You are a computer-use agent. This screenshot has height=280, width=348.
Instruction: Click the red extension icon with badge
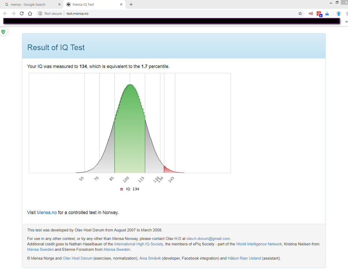pos(319,14)
